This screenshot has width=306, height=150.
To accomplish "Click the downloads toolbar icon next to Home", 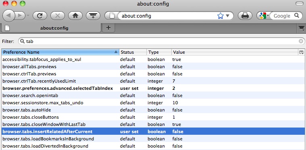I will click(x=93, y=16).
